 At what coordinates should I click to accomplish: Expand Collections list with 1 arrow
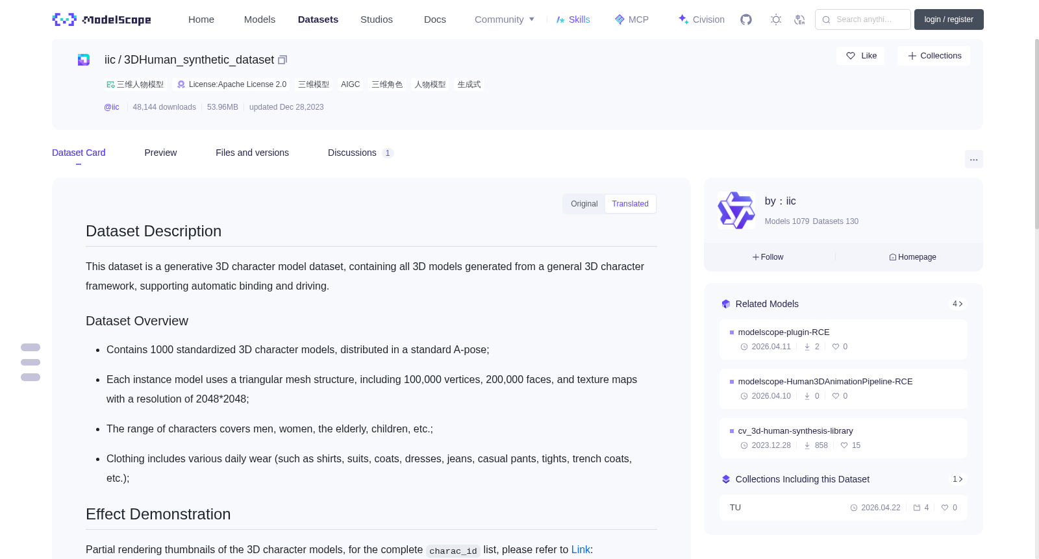tap(958, 479)
